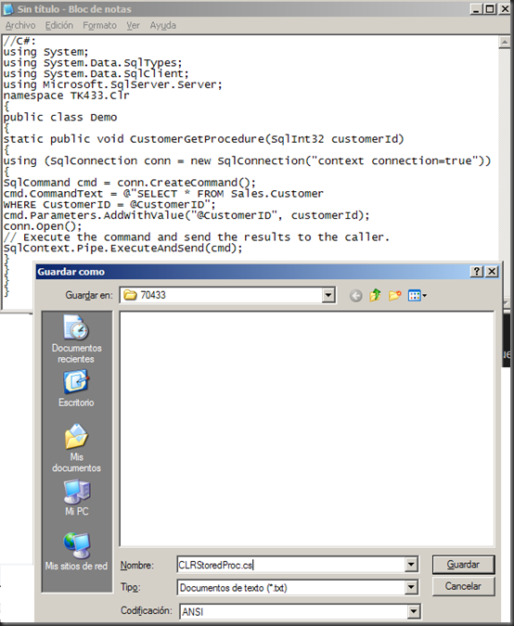Open Mis sitios de red location
Viewport: 514px width, 626px height.
76,552
